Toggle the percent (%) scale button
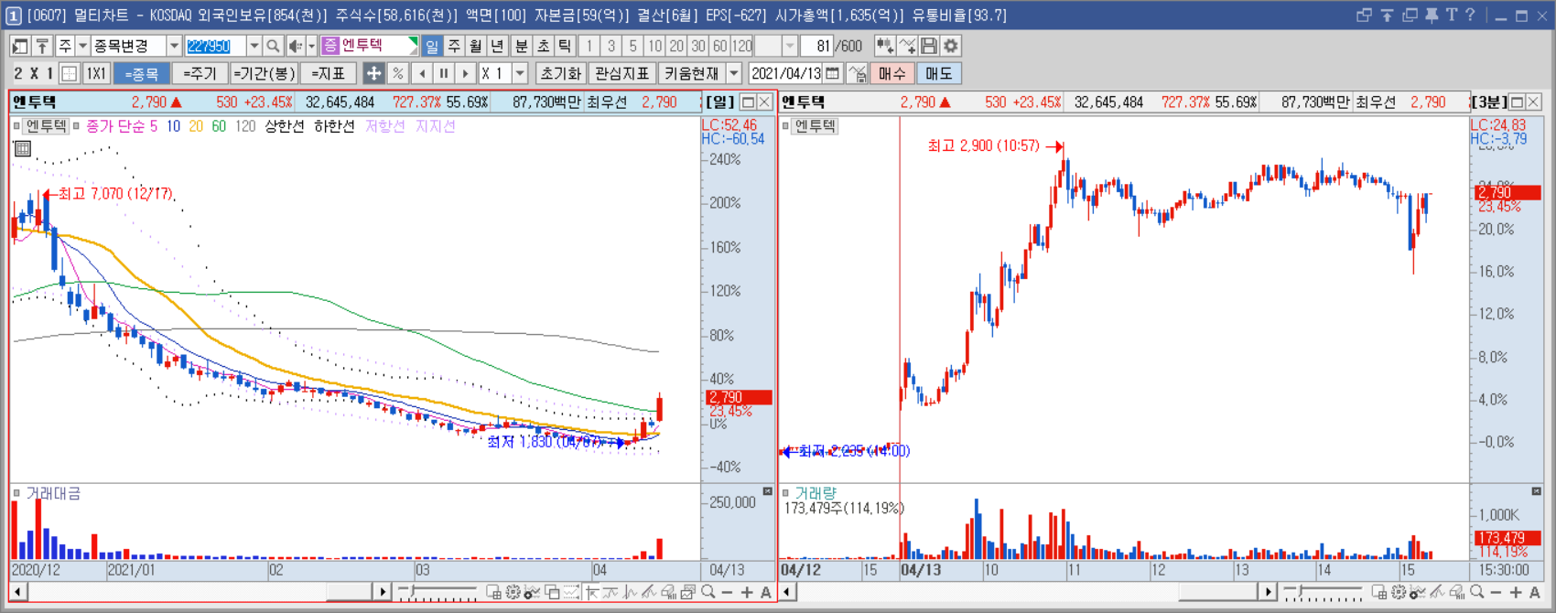This screenshot has width=1556, height=613. click(397, 73)
